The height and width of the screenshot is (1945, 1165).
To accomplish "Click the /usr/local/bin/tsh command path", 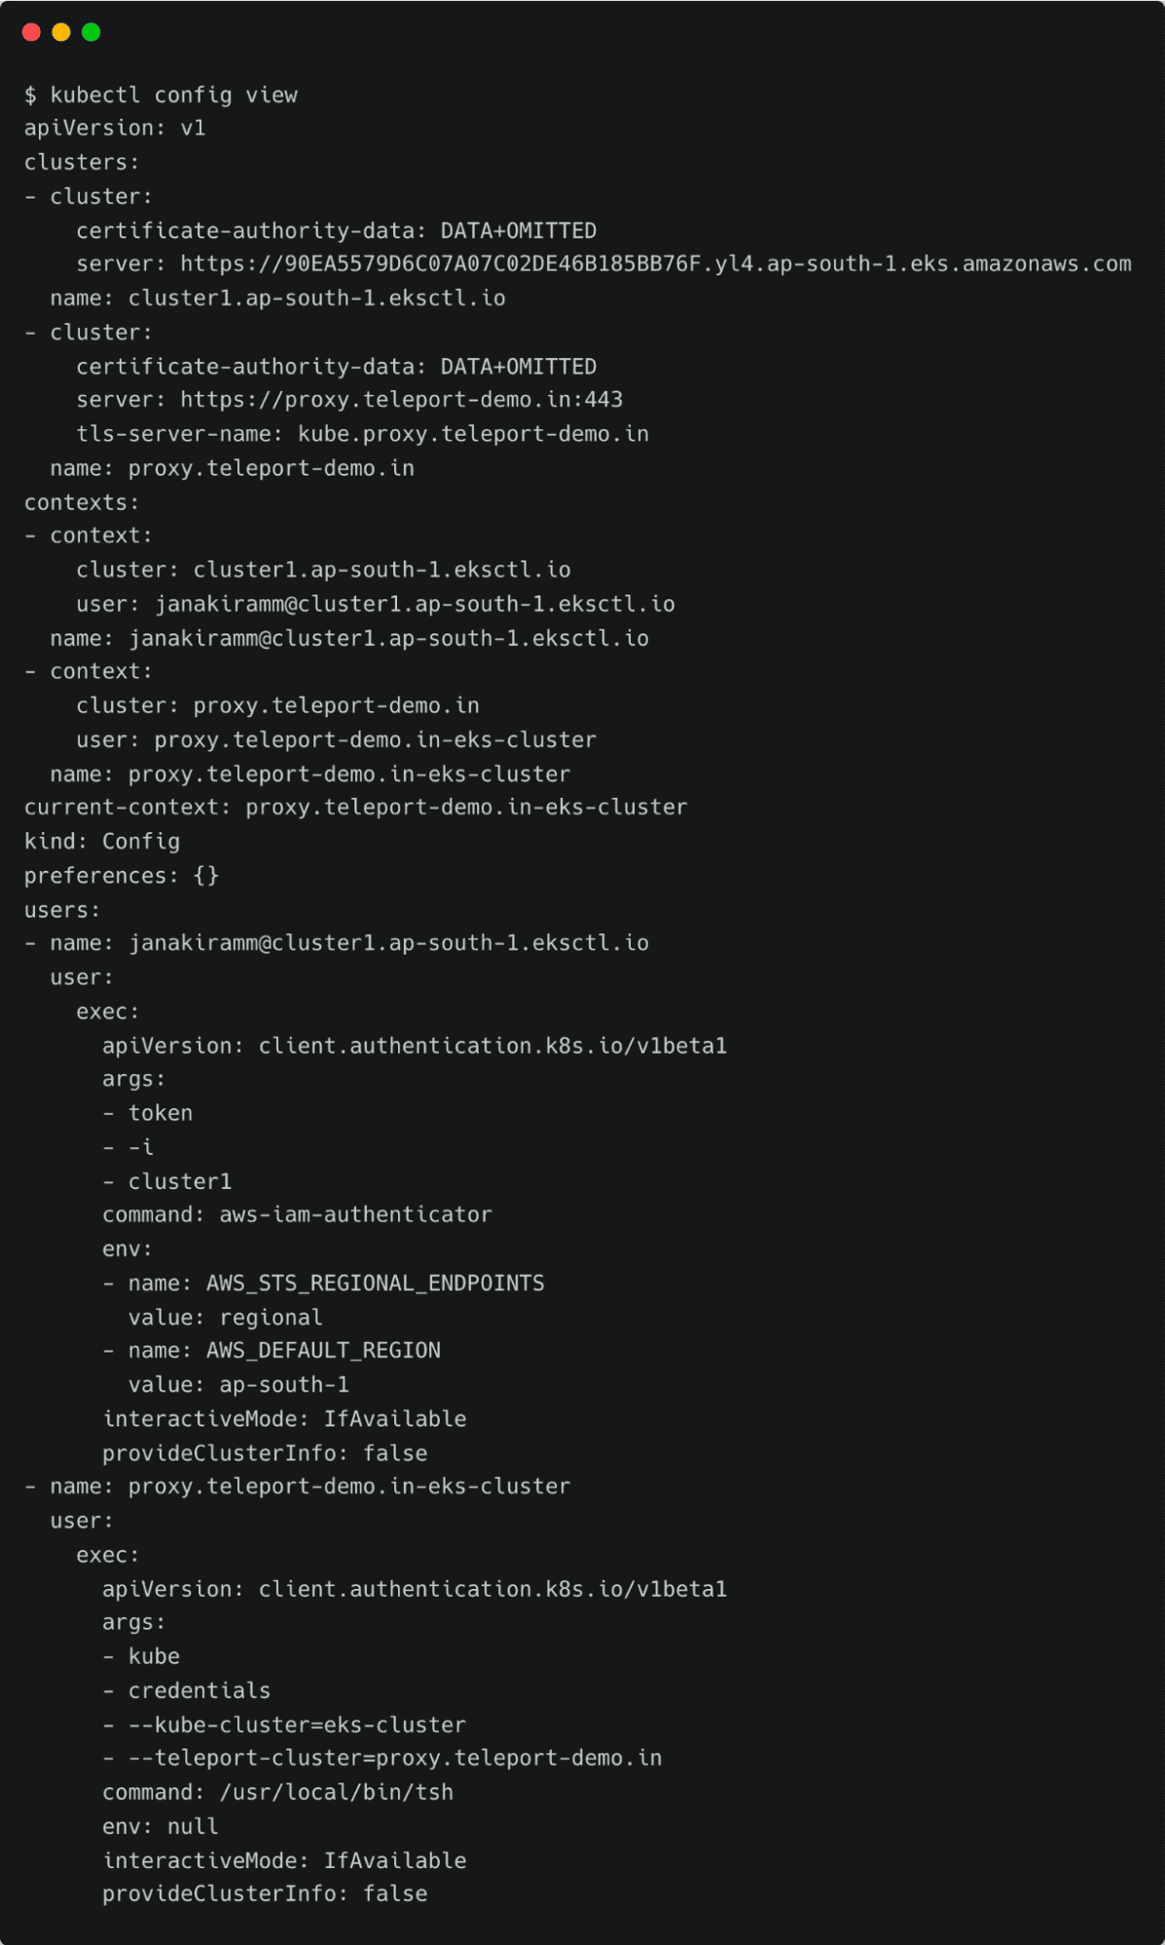I will tap(336, 1792).
